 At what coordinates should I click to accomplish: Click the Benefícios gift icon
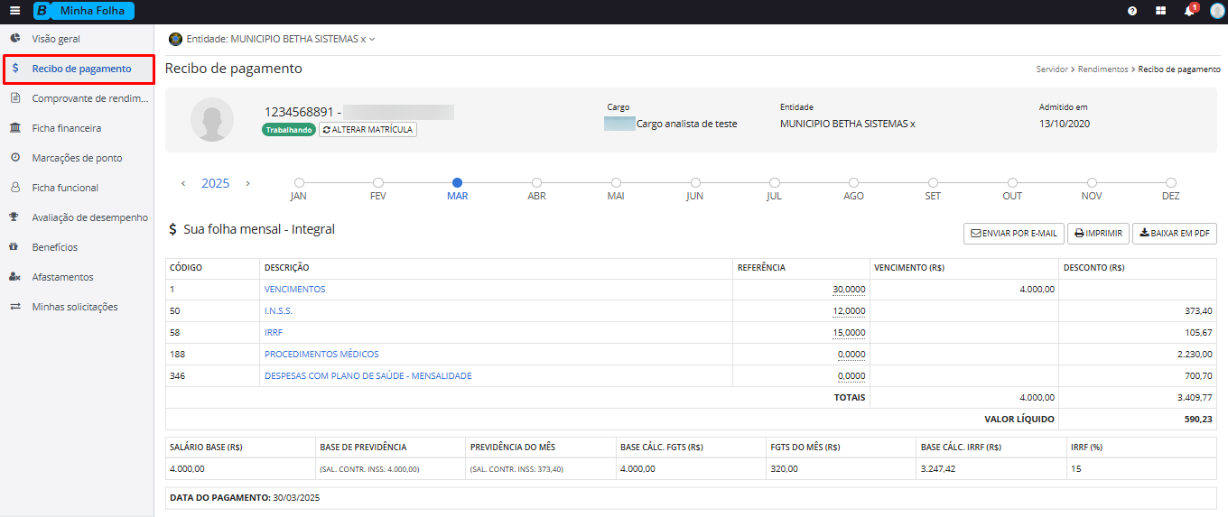pos(15,247)
